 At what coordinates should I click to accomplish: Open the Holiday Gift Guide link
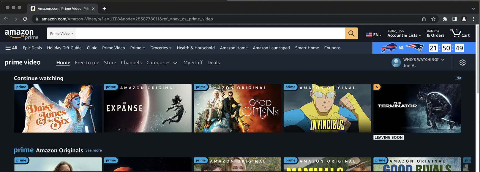tap(64, 48)
